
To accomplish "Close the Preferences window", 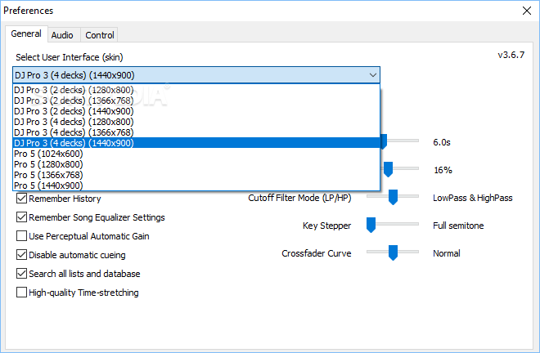I will tap(527, 11).
